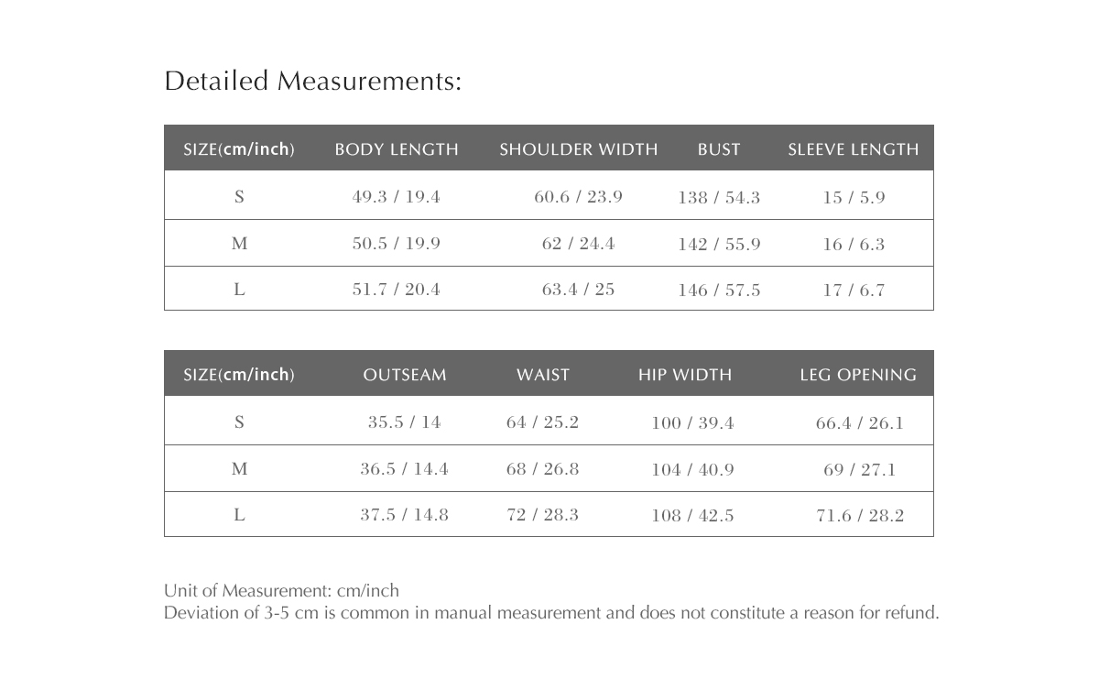This screenshot has height=690, width=1099.
Task: Click outseam value 35.5 / 14
Action: click(405, 422)
